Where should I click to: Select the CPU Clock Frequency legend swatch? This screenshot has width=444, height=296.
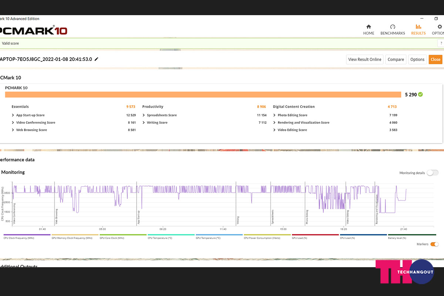pyautogui.click(x=27, y=235)
